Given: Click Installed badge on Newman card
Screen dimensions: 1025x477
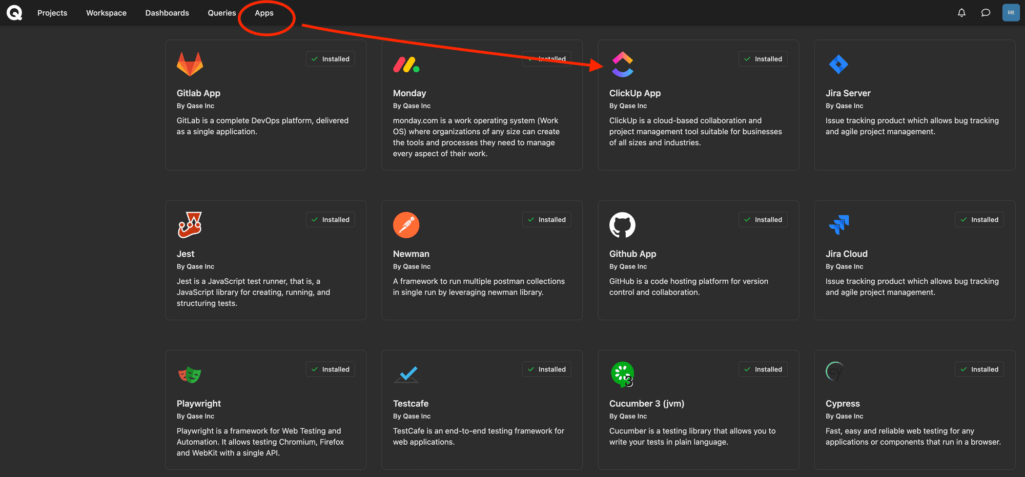Looking at the screenshot, I should [547, 220].
